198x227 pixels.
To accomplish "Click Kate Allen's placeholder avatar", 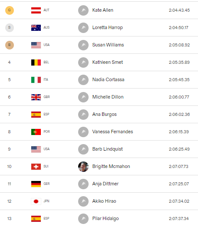I will point(83,10).
